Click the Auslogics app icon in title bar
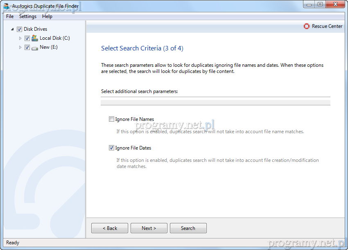 [7, 6]
